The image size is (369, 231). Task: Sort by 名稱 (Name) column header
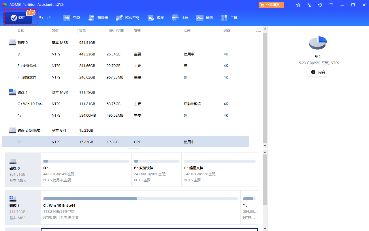point(21,31)
